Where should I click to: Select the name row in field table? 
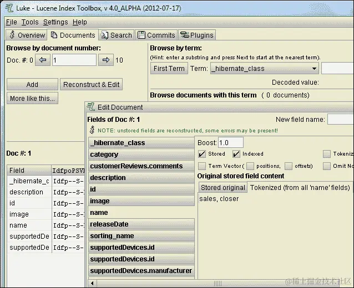tap(46, 225)
